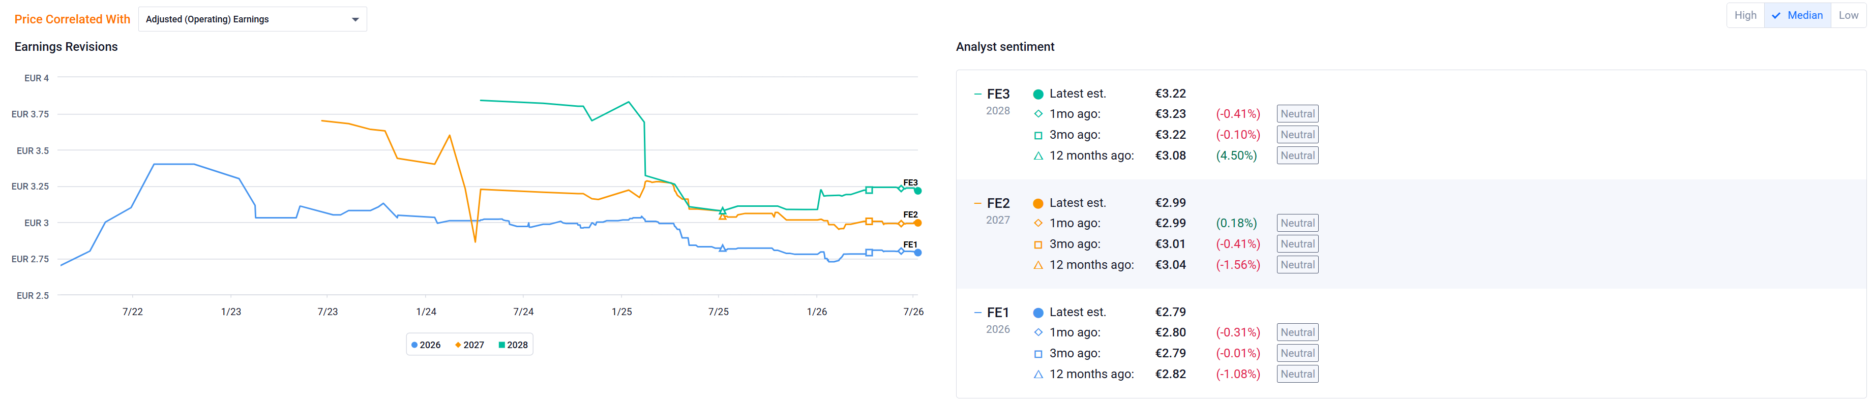
Task: Click the 'Price Correlated With' label
Action: pos(73,19)
